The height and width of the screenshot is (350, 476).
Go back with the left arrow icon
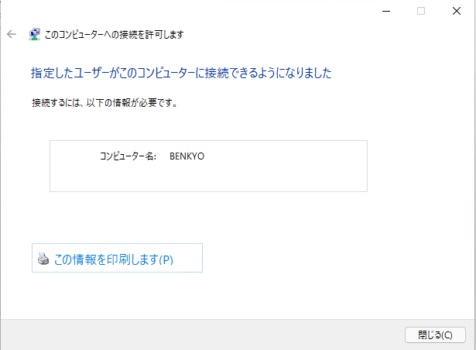(x=12, y=34)
